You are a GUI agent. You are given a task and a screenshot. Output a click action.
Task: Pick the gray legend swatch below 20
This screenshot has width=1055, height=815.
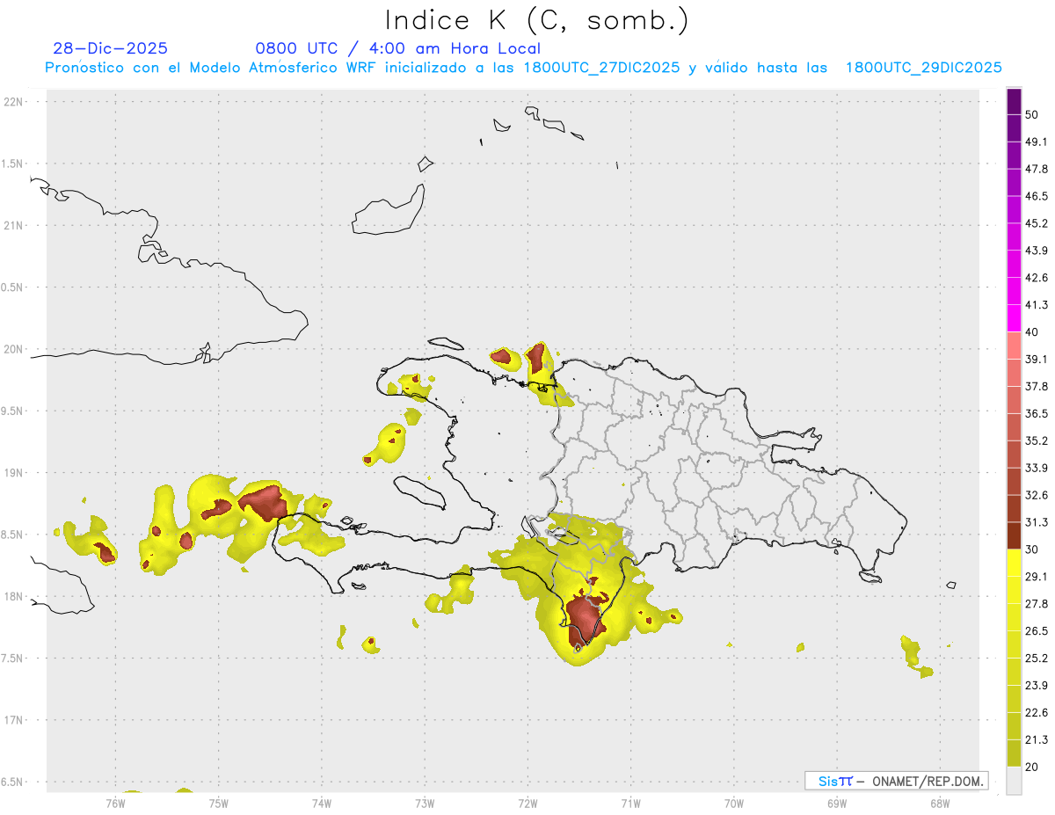click(x=1014, y=781)
